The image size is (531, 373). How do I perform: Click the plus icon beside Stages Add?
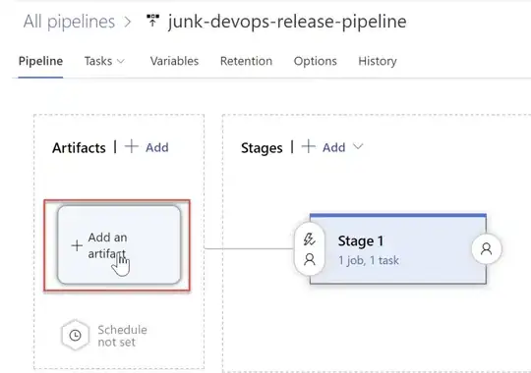[308, 147]
